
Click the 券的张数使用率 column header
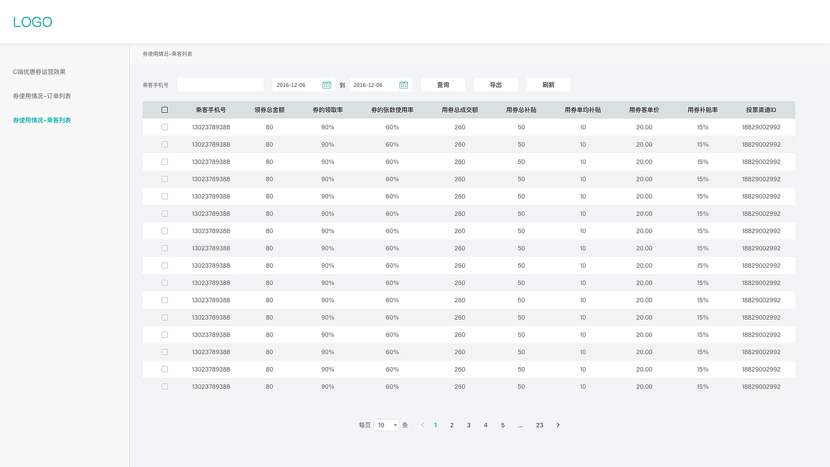(392, 110)
